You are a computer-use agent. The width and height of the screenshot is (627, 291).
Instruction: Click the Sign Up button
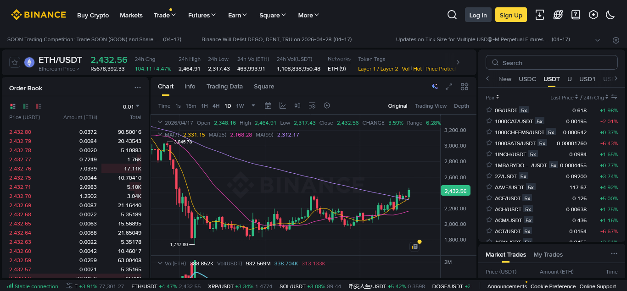(511, 15)
